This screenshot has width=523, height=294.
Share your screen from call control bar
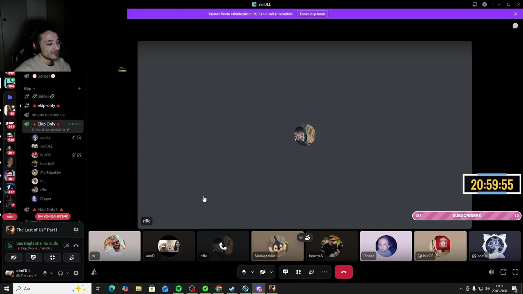pyautogui.click(x=286, y=272)
